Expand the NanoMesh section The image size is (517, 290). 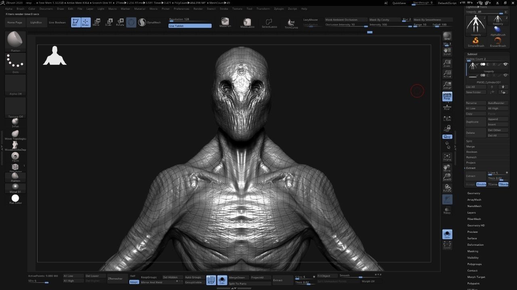(x=474, y=206)
